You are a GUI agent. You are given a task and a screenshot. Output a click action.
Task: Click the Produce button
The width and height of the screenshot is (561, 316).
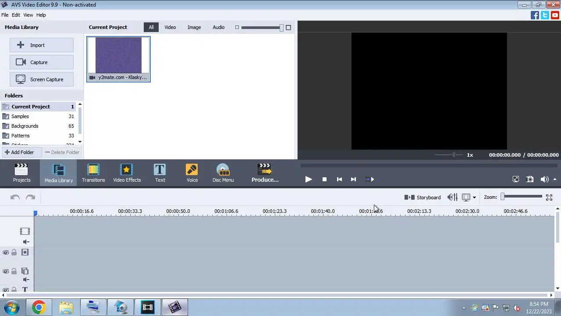(x=265, y=172)
